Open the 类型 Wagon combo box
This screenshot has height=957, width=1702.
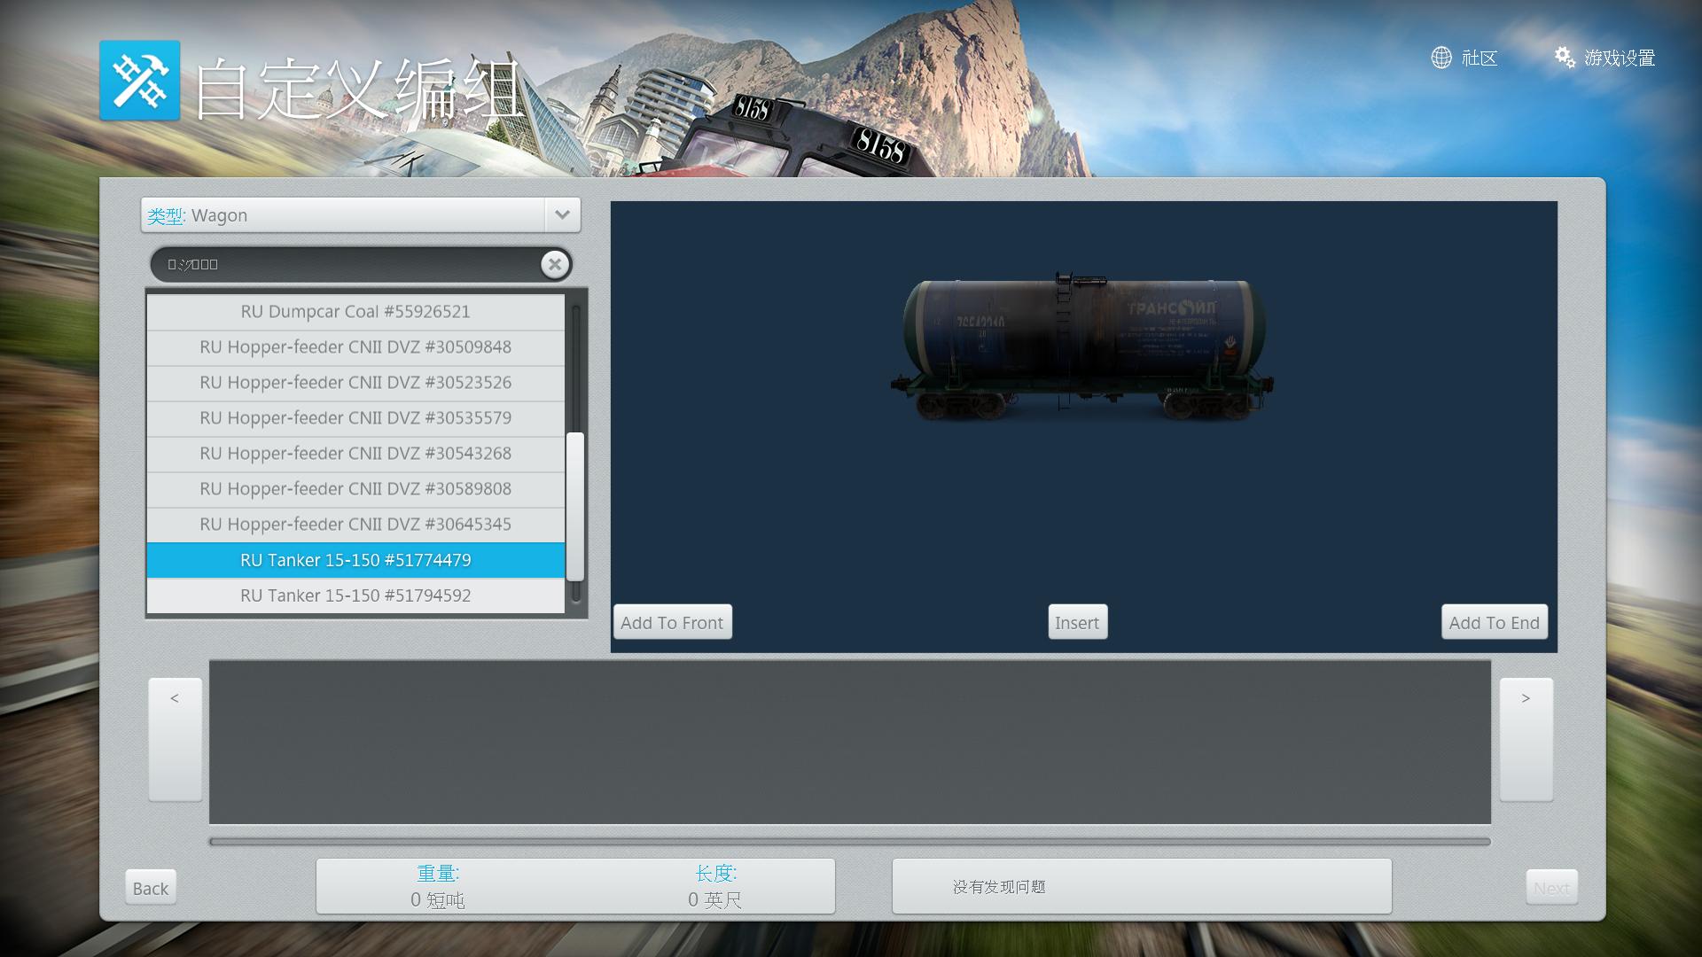pos(343,214)
